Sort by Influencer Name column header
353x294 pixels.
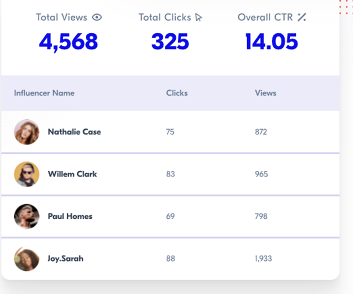tap(44, 93)
